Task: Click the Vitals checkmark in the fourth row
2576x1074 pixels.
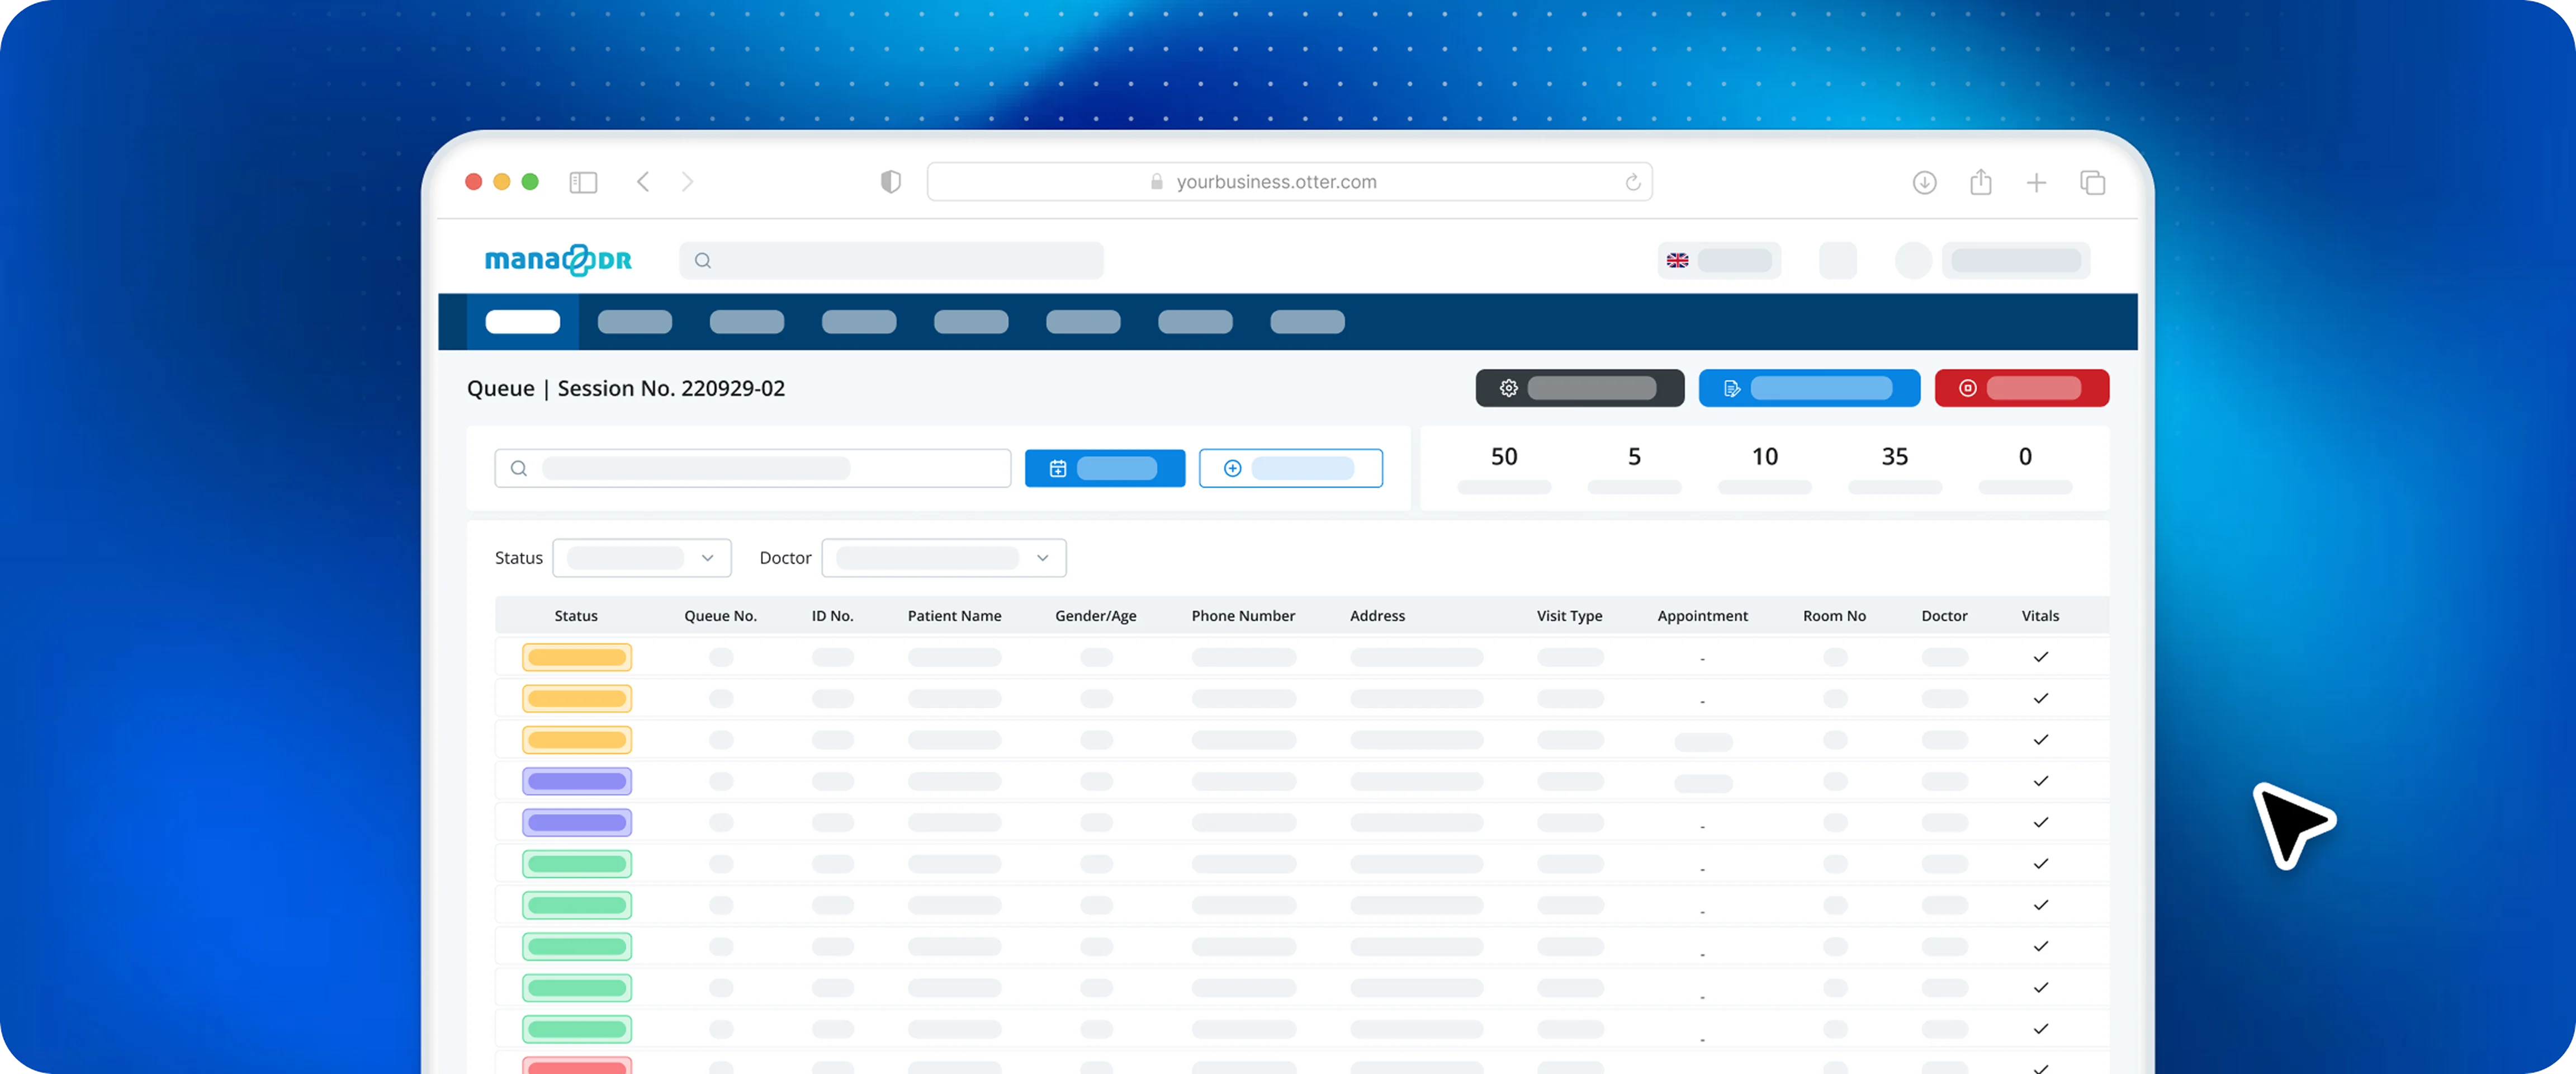Action: (x=2040, y=782)
